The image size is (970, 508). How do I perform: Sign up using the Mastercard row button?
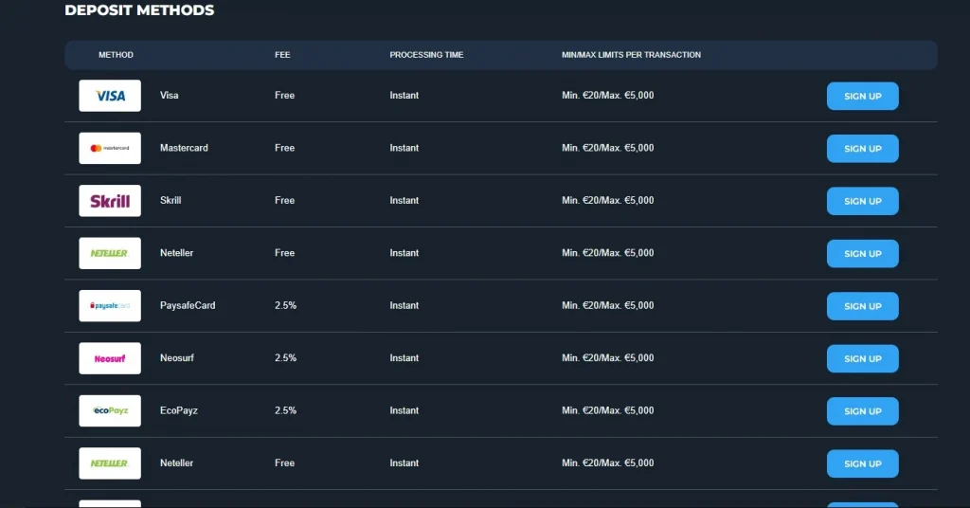862,149
